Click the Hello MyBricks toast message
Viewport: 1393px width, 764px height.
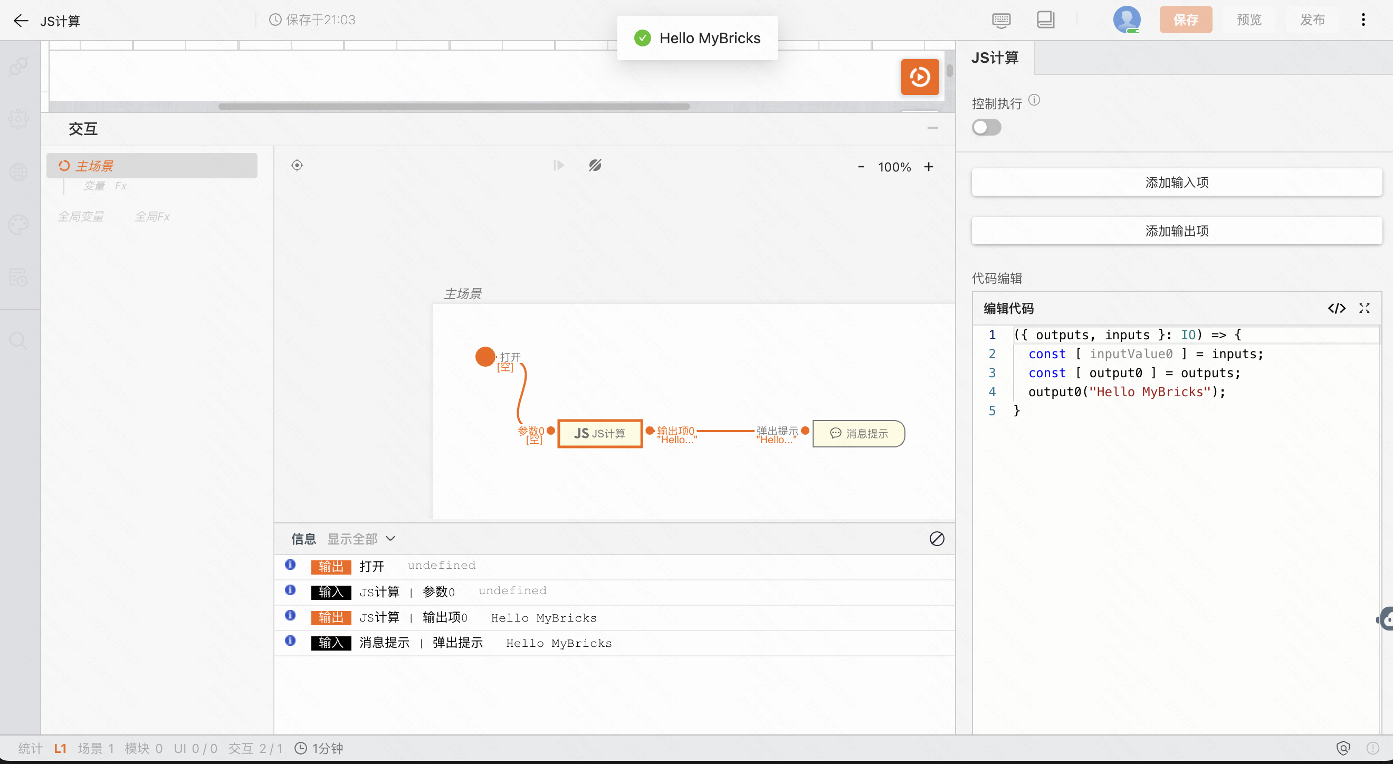[697, 38]
